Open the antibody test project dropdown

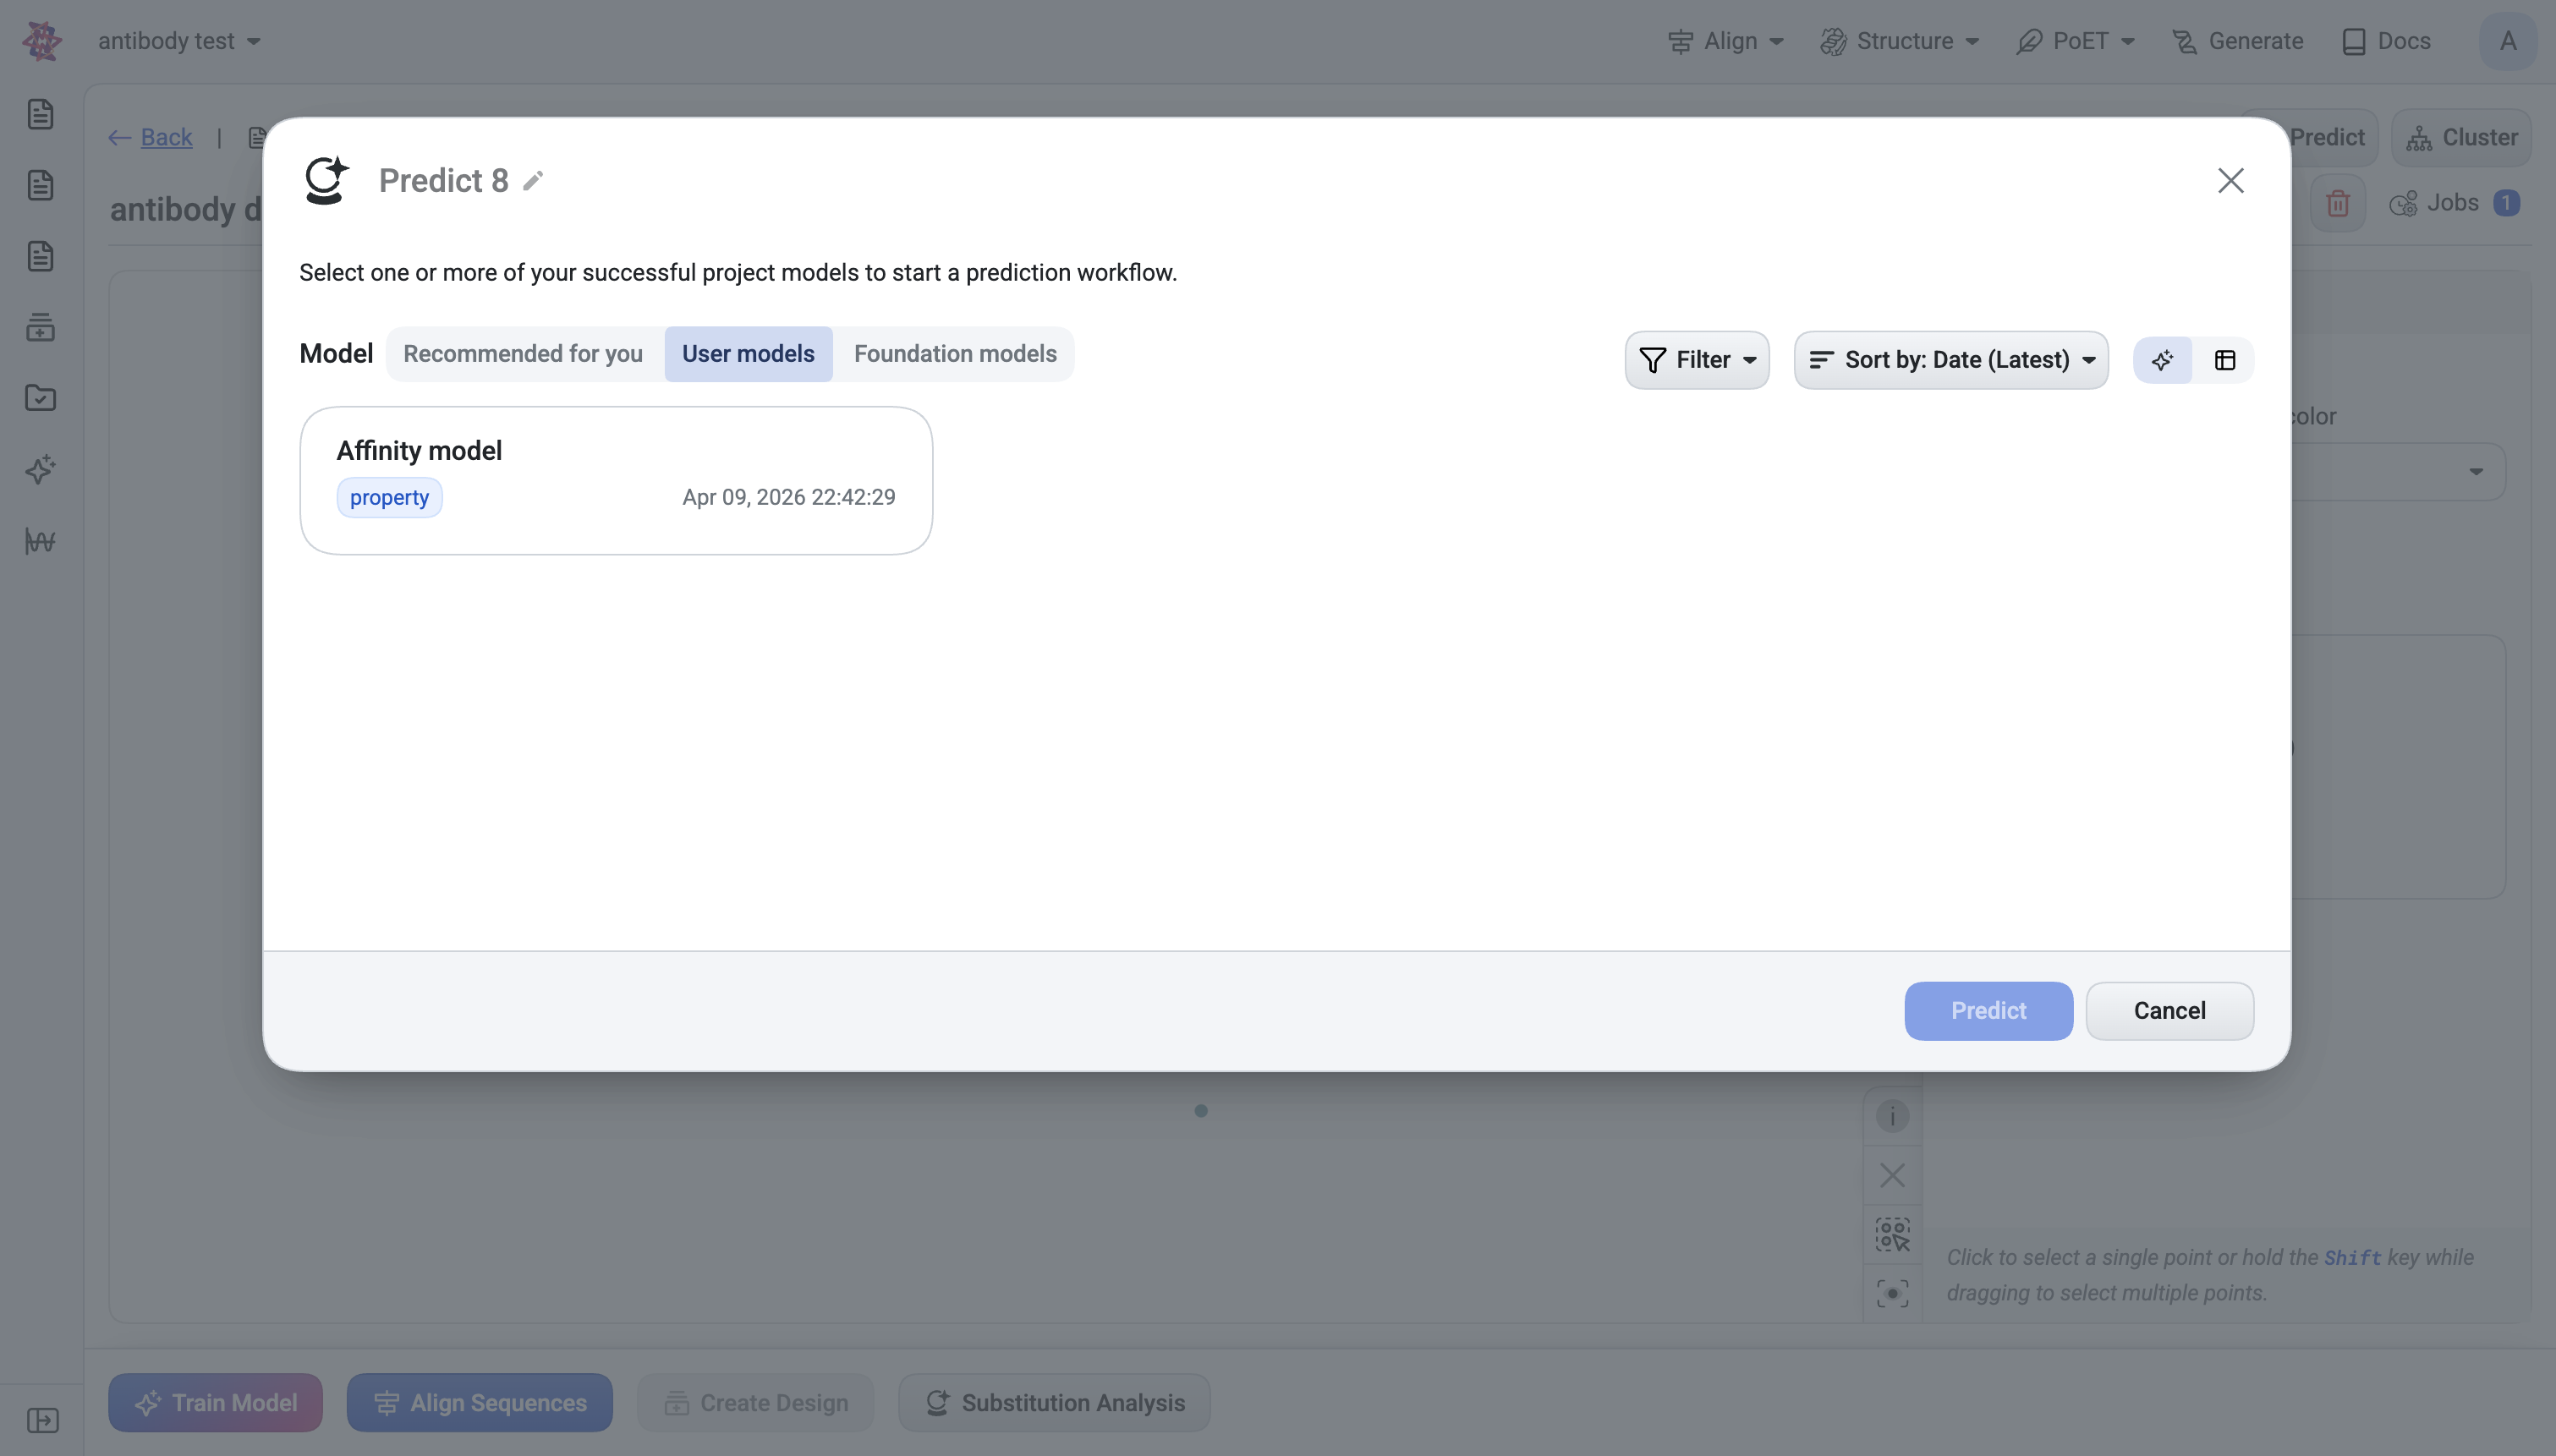[179, 41]
